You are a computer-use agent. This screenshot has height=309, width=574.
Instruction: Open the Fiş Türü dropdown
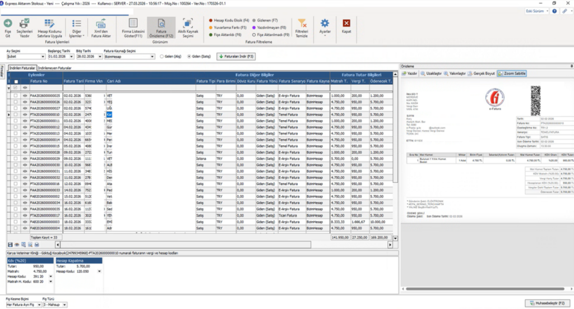point(64,305)
